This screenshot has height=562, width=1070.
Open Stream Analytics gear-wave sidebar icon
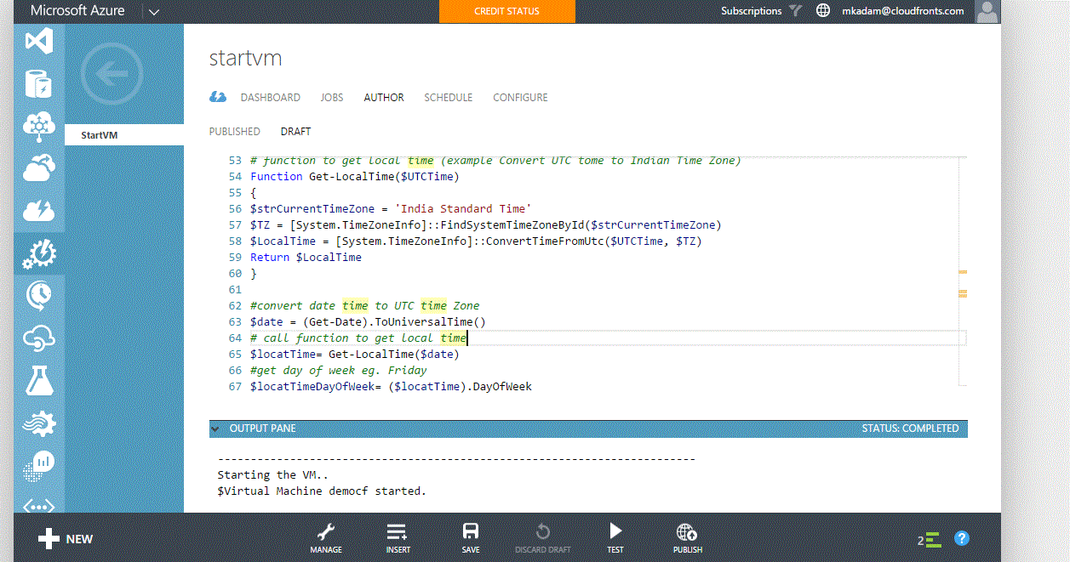point(39,423)
